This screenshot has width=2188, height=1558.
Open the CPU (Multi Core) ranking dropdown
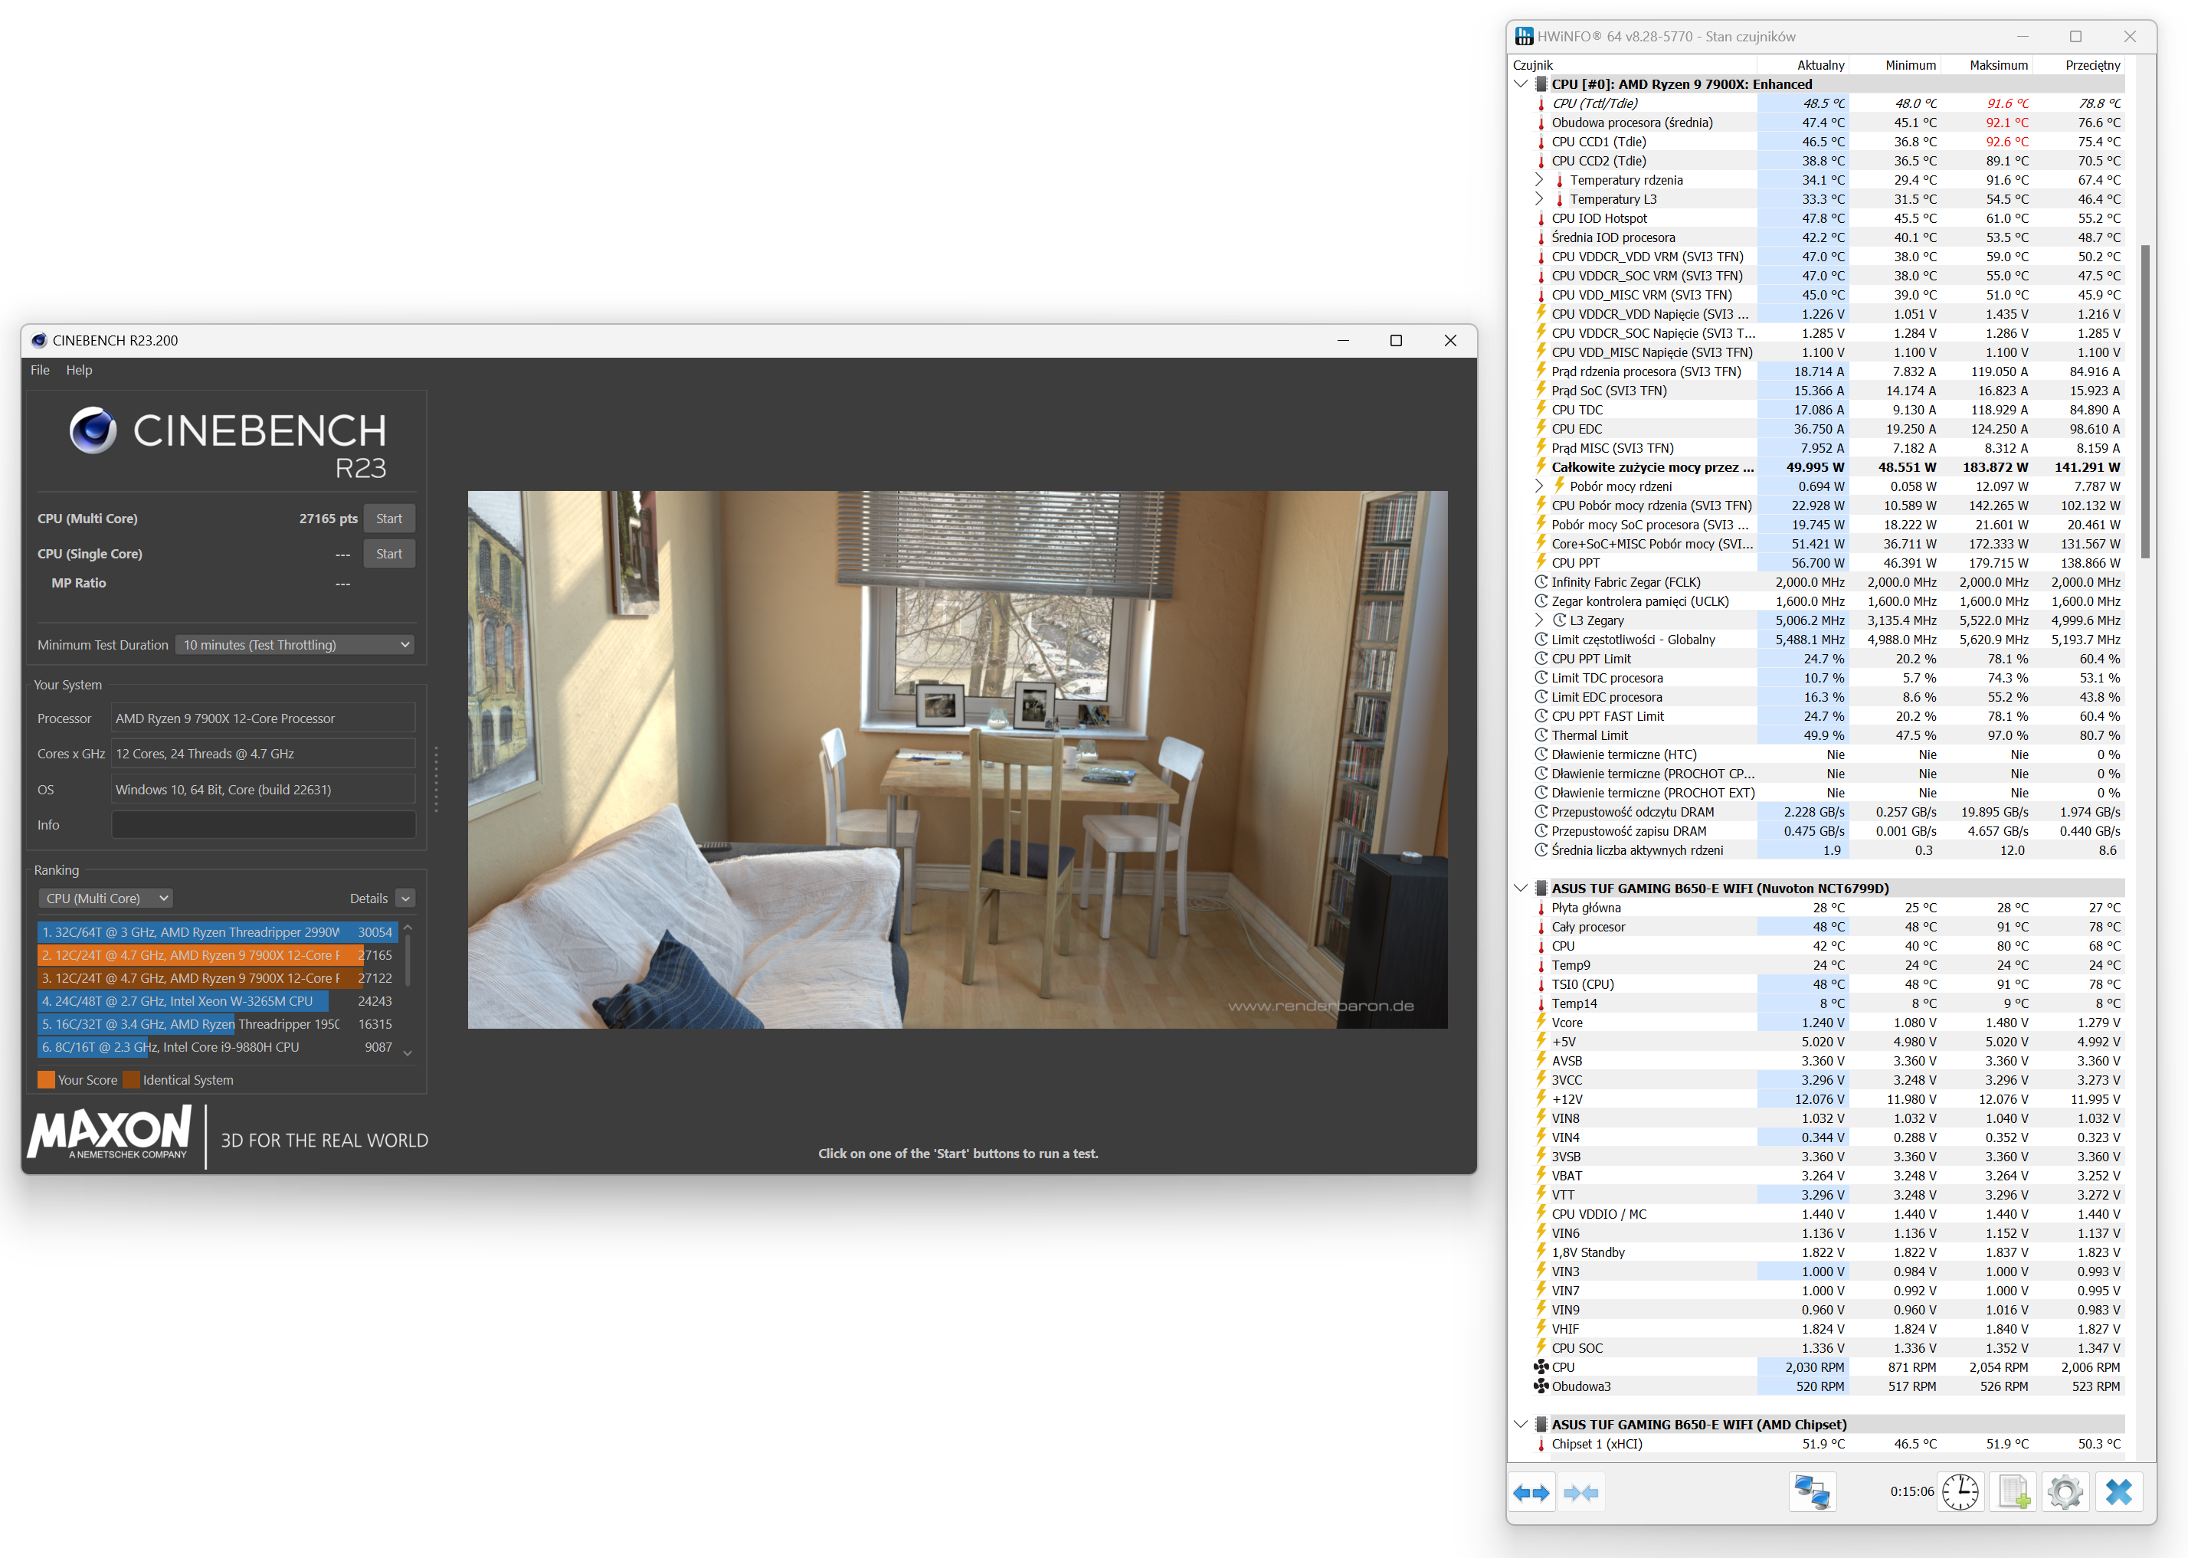point(106,898)
